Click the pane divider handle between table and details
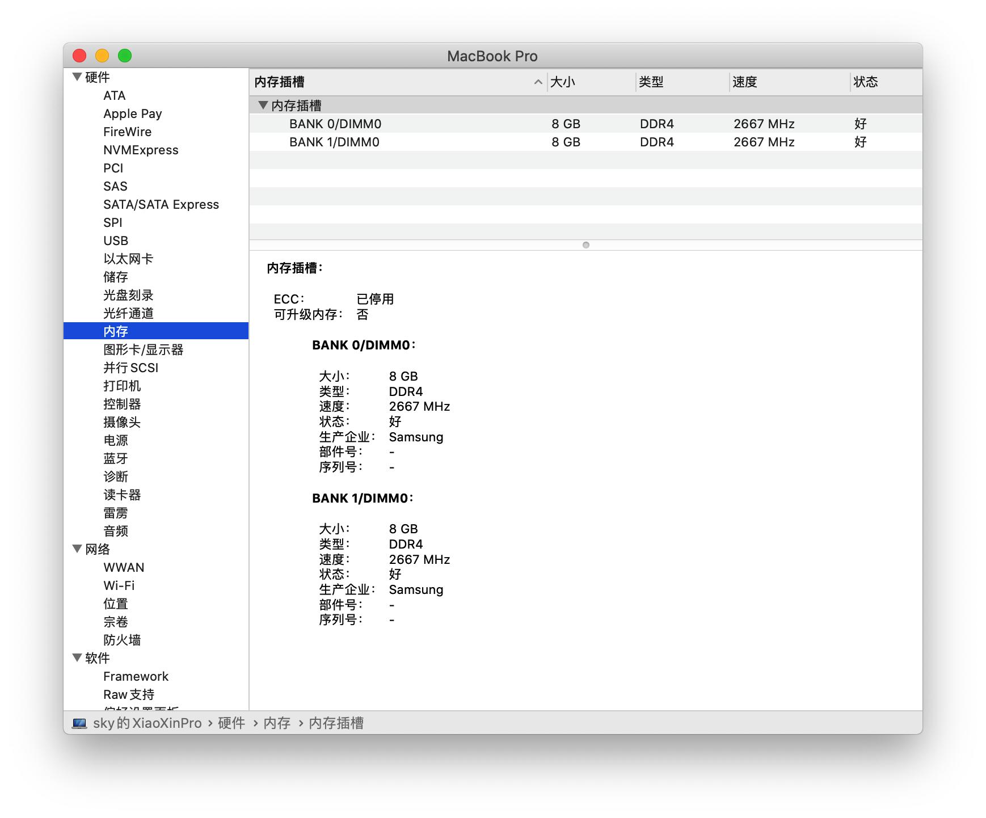The width and height of the screenshot is (986, 818). (585, 245)
